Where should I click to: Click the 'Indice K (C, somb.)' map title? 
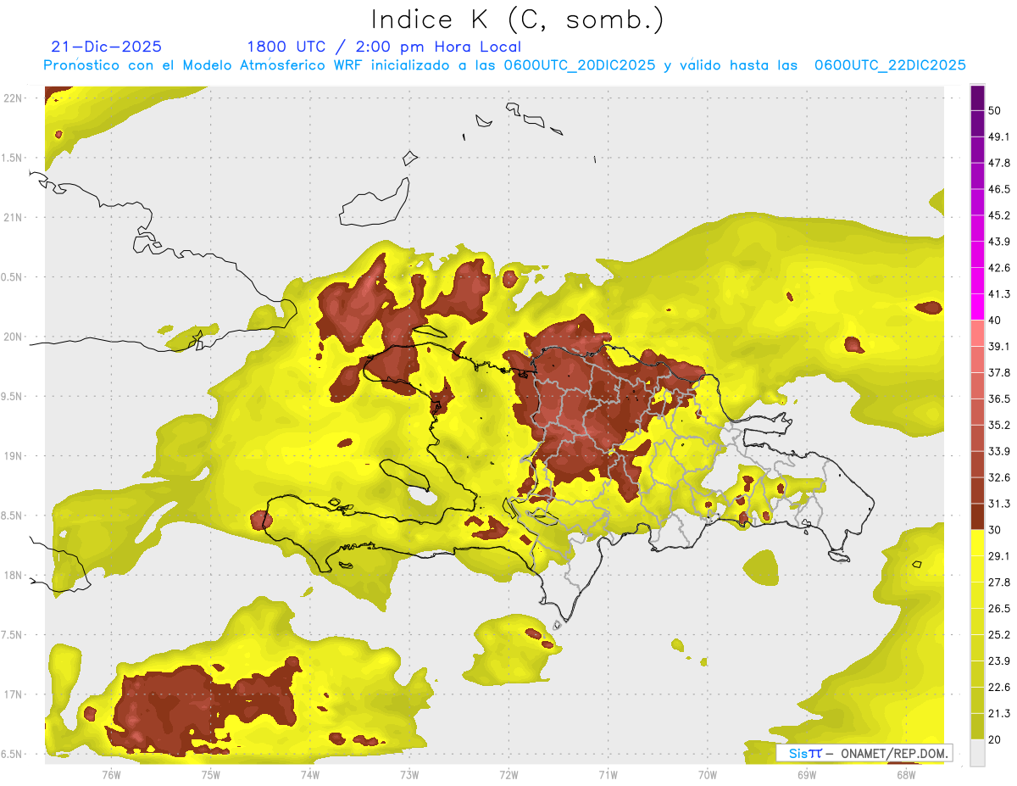[x=518, y=20]
